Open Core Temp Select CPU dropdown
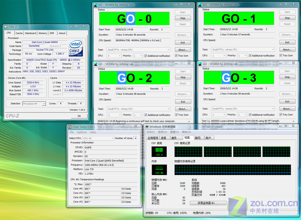Viewport: 301px width, 220px height. [x=98, y=138]
